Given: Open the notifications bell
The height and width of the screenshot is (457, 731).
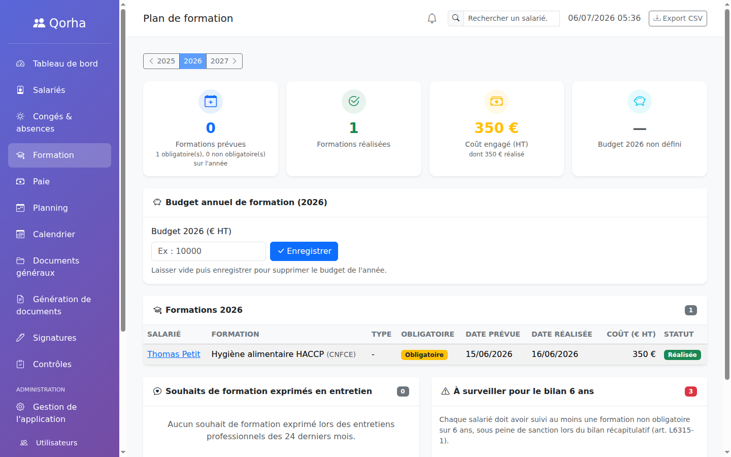Looking at the screenshot, I should tap(432, 18).
